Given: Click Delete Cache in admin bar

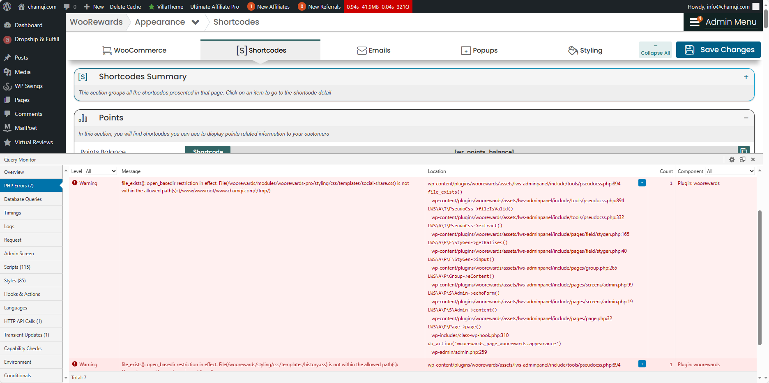Looking at the screenshot, I should (x=125, y=7).
